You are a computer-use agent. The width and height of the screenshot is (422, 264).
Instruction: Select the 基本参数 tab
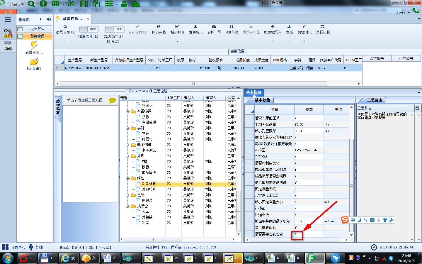pyautogui.click(x=262, y=100)
